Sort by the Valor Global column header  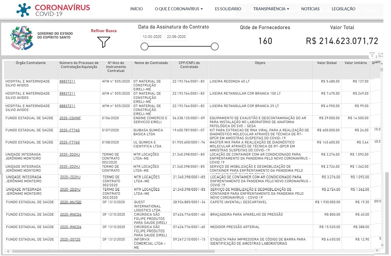click(326, 63)
